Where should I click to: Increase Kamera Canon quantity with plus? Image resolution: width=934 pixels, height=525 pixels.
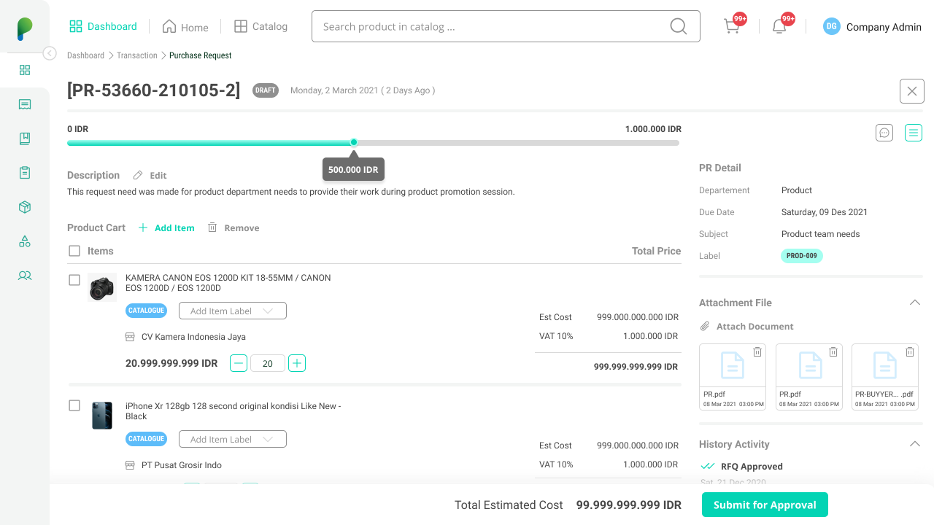297,363
